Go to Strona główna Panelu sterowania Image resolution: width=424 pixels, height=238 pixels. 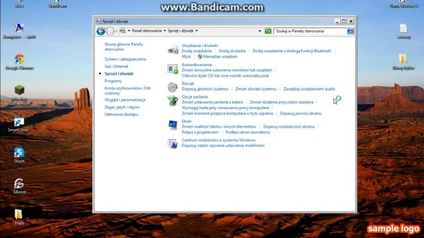point(124,47)
